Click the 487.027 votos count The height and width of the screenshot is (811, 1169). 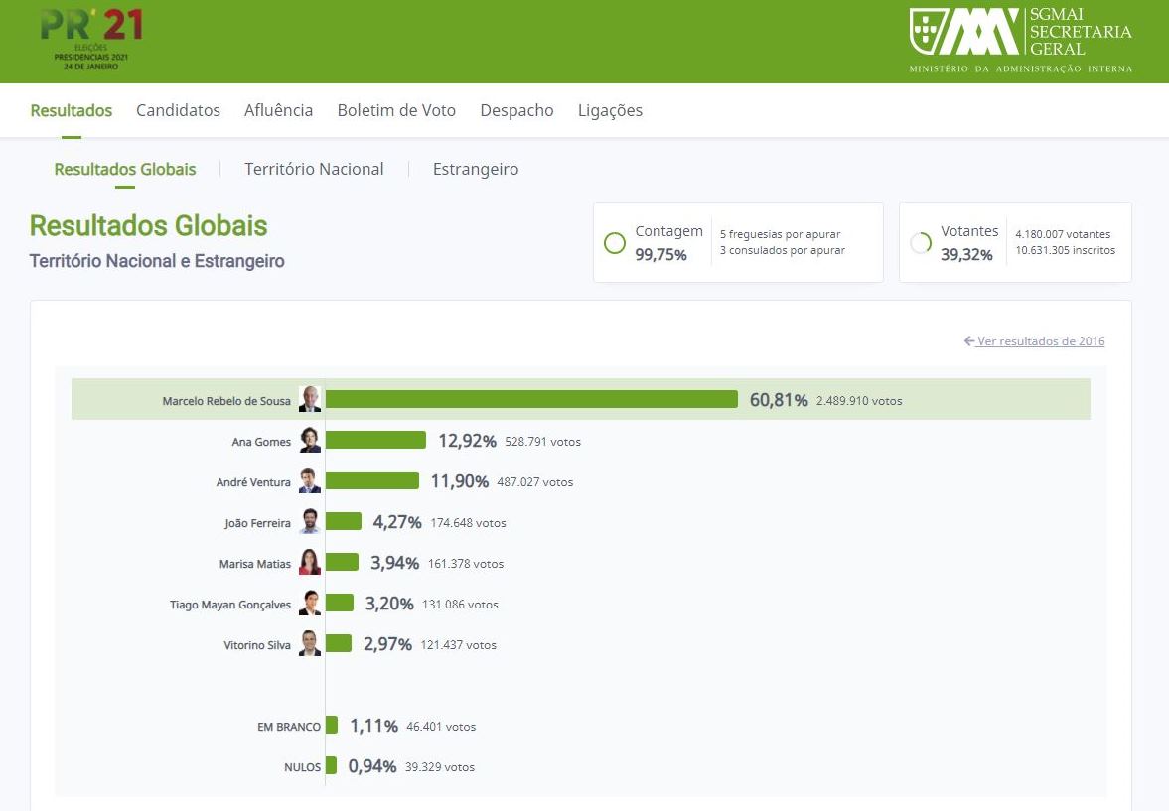535,482
